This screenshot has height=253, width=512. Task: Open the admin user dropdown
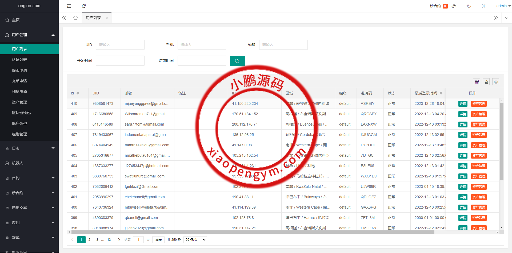[503, 6]
